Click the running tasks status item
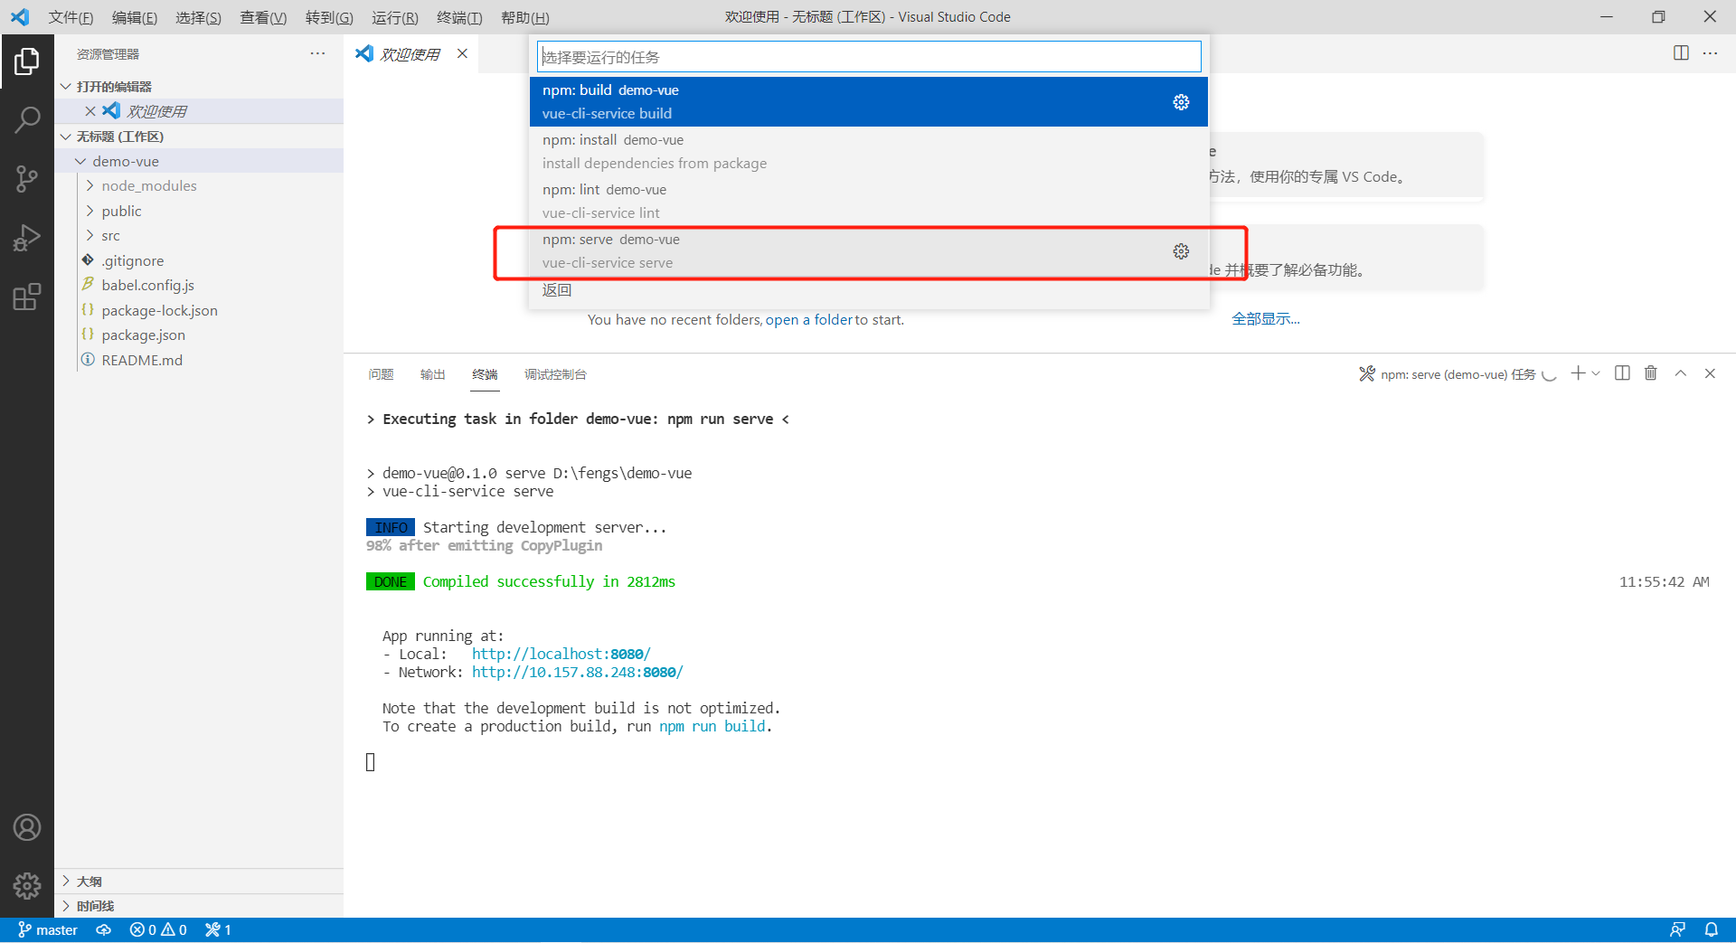Screen dimensions: 1736x943 coord(218,930)
